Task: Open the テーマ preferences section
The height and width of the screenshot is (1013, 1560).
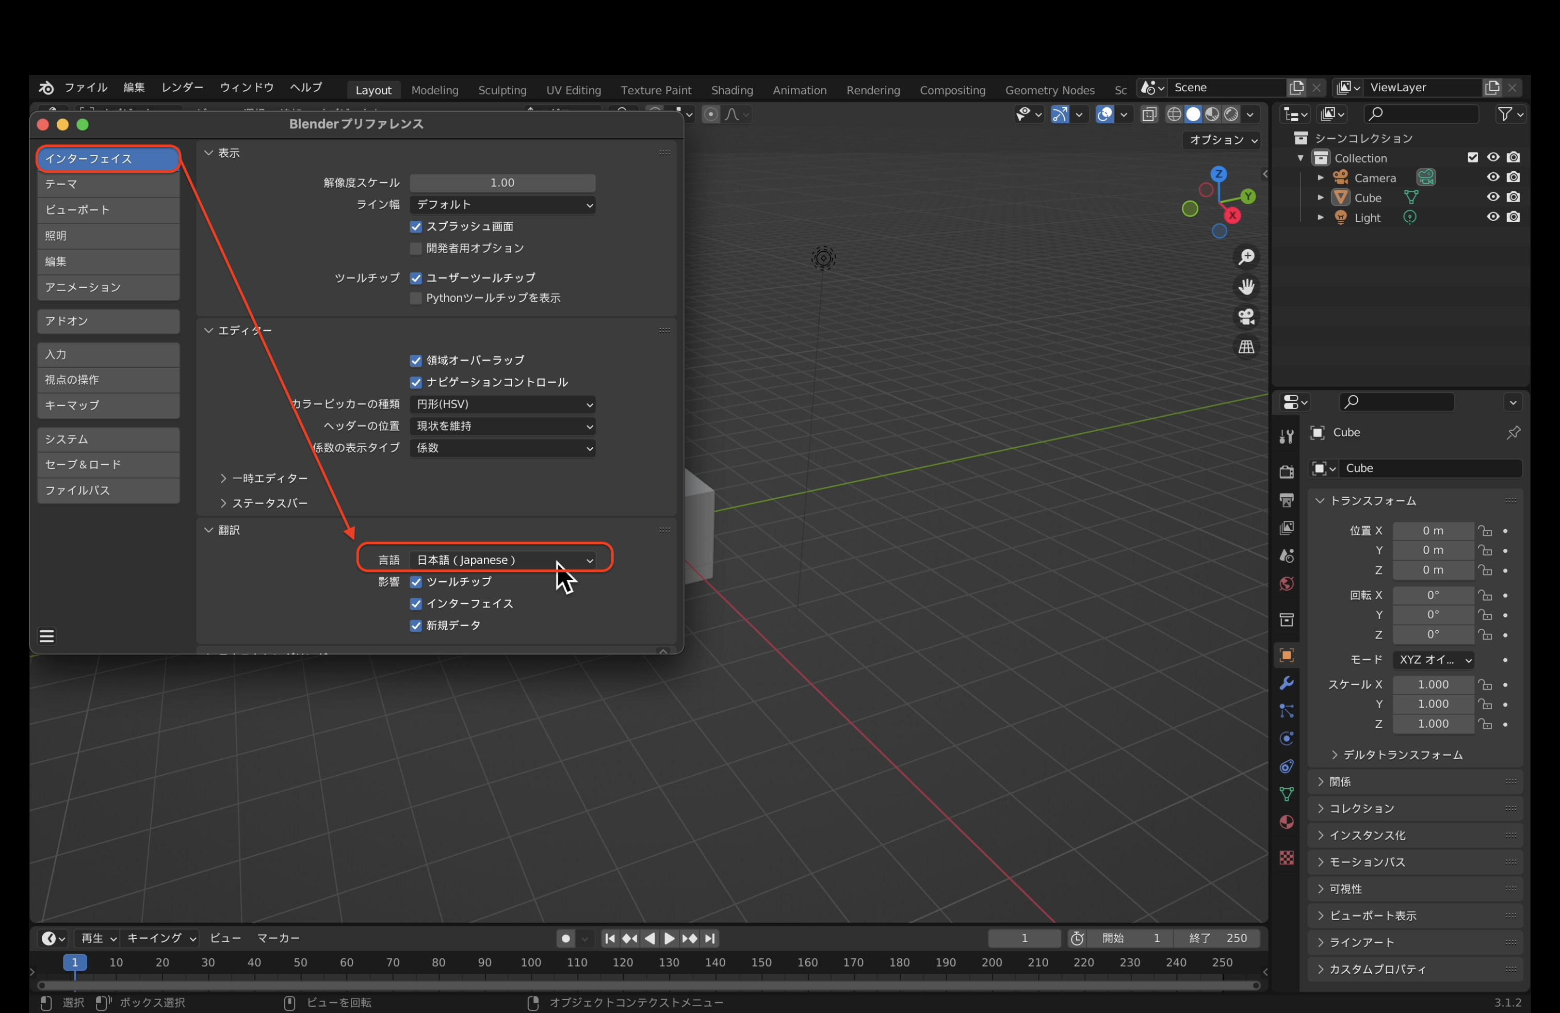Action: pyautogui.click(x=109, y=185)
